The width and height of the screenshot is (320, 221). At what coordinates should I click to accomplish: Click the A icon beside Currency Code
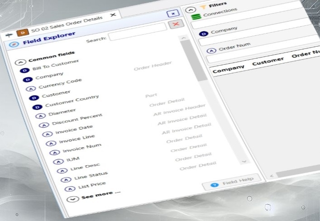tap(31, 89)
